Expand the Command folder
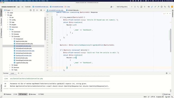The image size is (174, 98). 10,32
